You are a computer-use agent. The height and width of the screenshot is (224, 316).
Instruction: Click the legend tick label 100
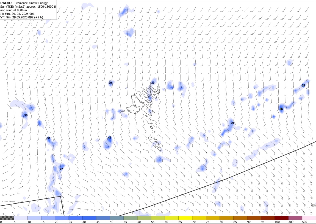(277, 222)
